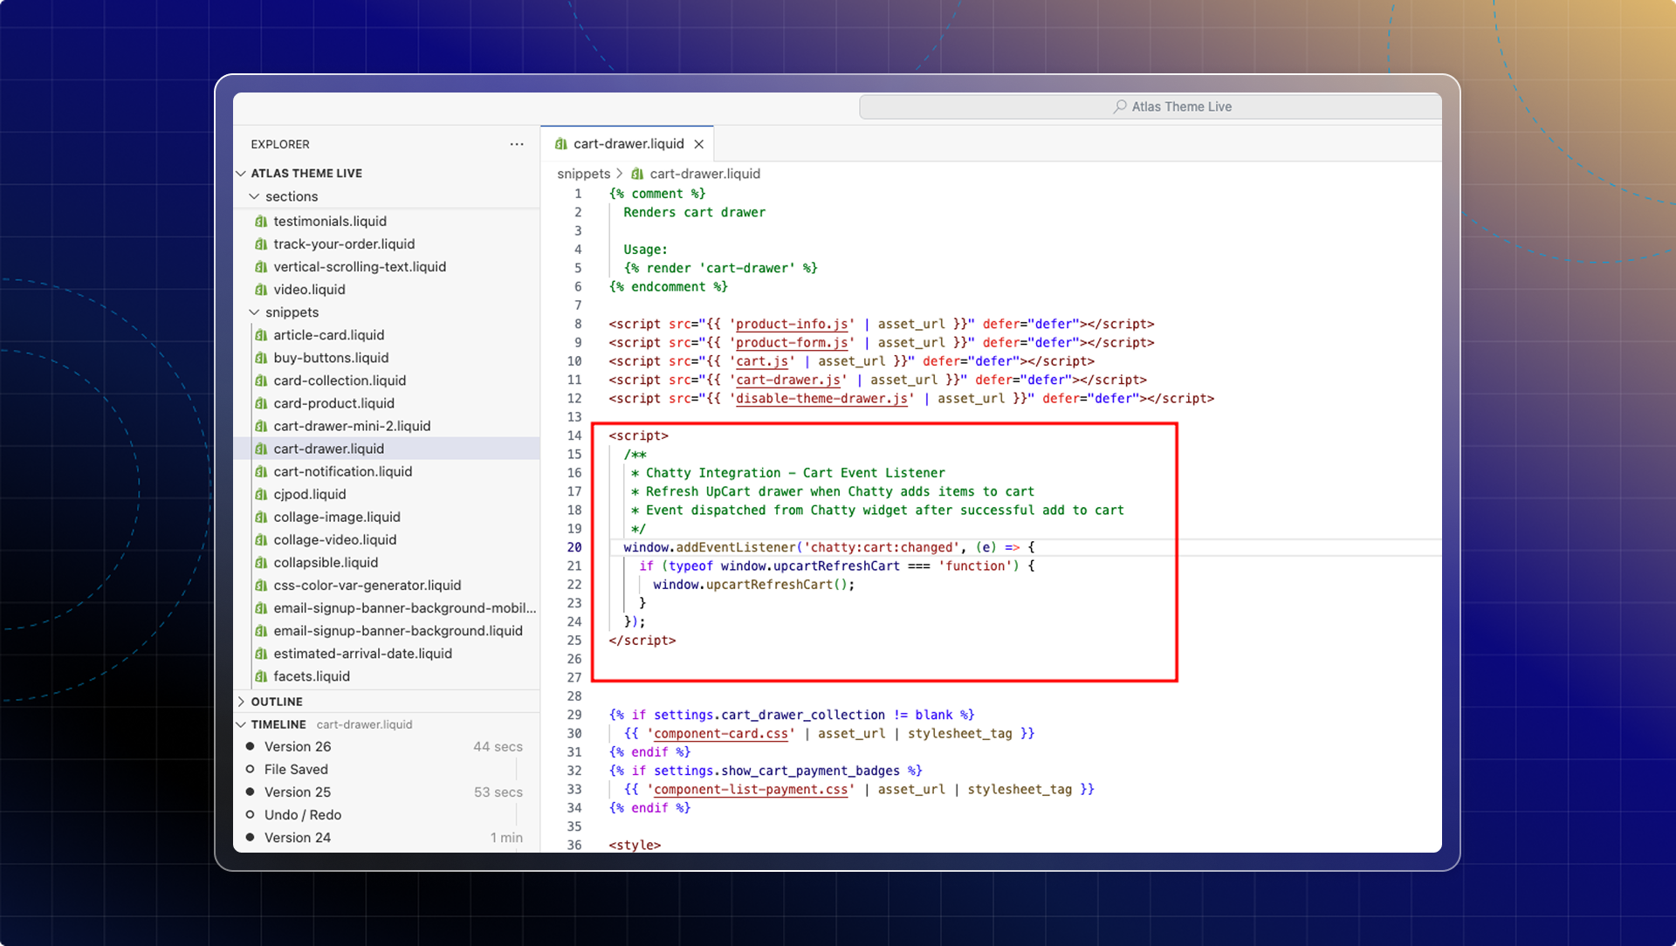Collapse the sections folder chevron
1676x946 pixels.
254,196
